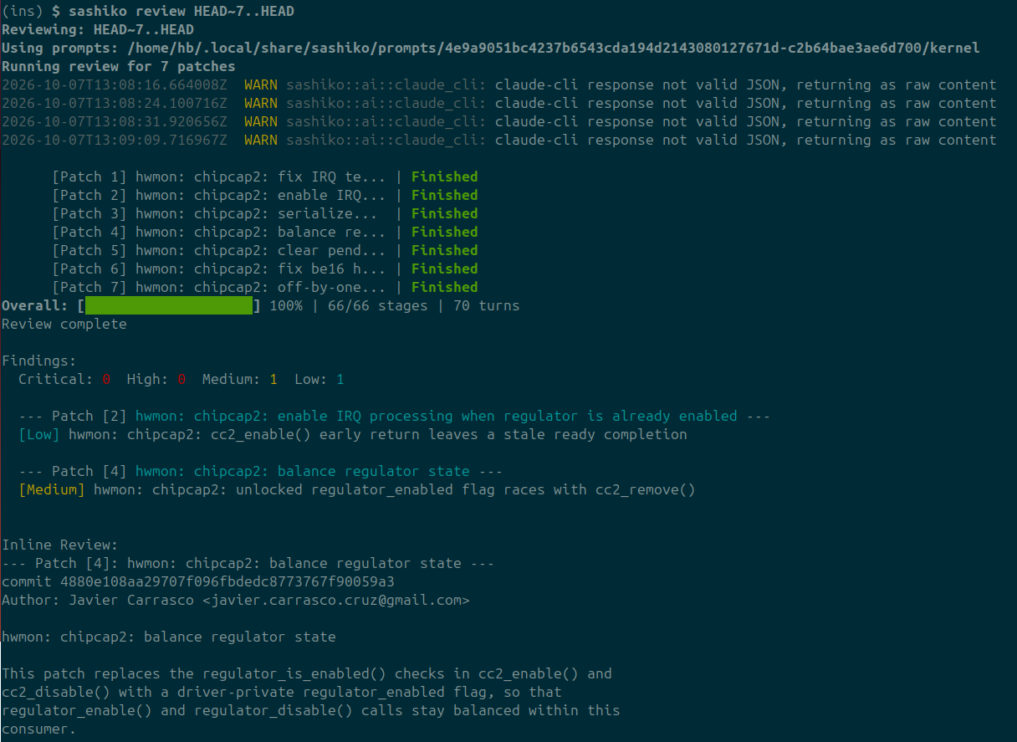Select the 'Review complete' message
Viewport: 1017px width, 742px height.
pos(64,324)
